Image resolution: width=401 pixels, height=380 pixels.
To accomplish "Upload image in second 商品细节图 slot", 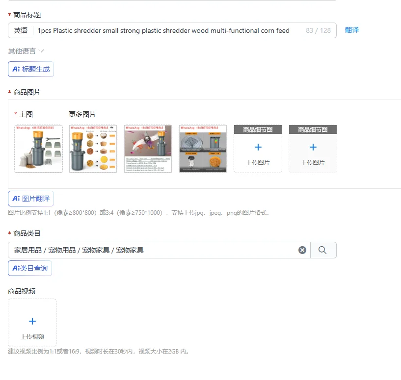I will tap(313, 149).
